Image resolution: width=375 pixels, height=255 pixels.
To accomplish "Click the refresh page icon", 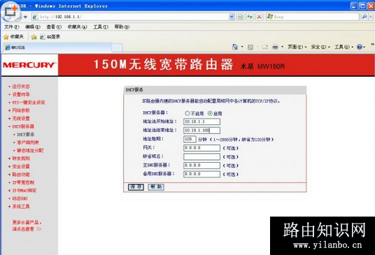I will (250, 17).
